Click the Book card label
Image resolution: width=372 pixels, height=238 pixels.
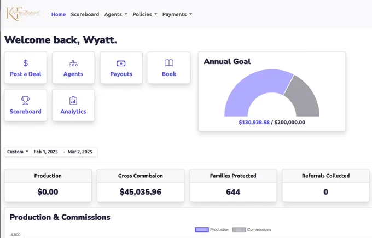pos(169,74)
